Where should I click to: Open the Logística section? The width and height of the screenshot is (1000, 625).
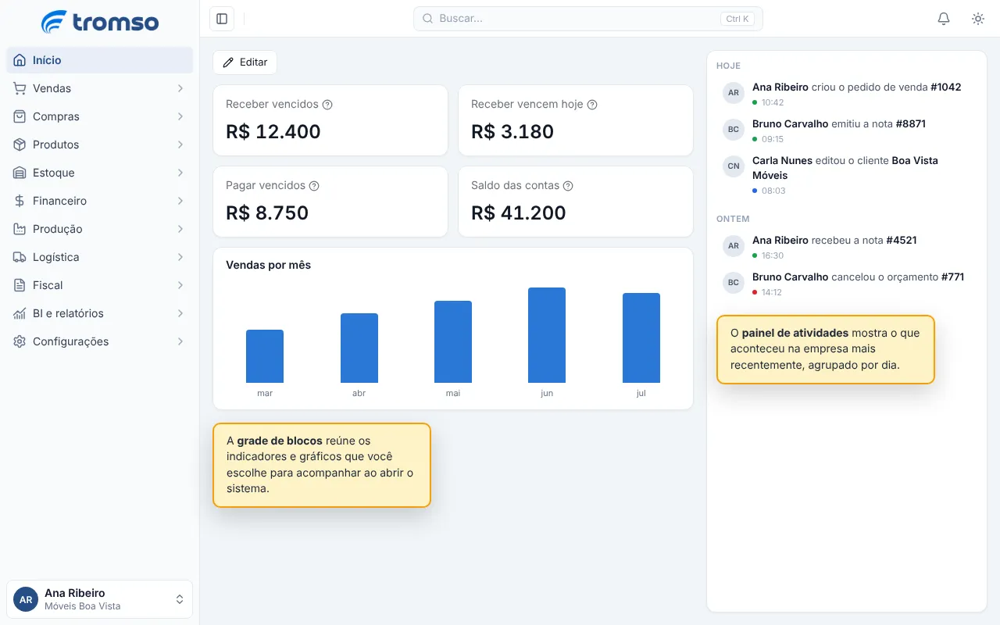[x=100, y=257]
